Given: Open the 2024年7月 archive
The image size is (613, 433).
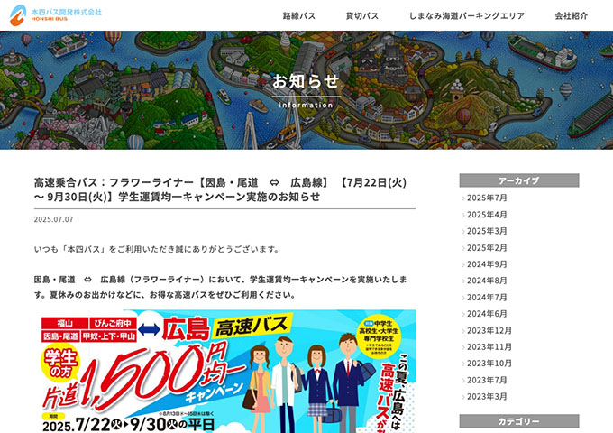Looking at the screenshot, I should 487,298.
